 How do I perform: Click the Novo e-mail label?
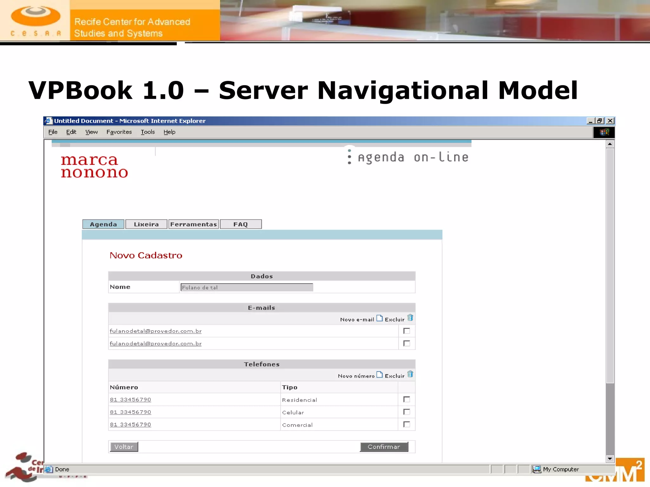click(x=357, y=320)
